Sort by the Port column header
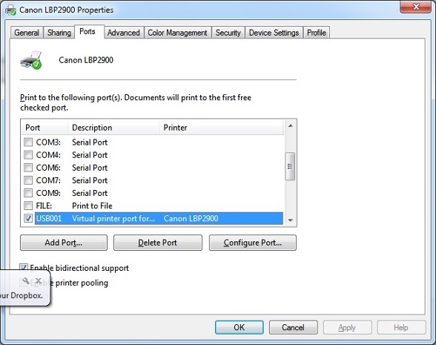436x345 pixels. (44, 128)
